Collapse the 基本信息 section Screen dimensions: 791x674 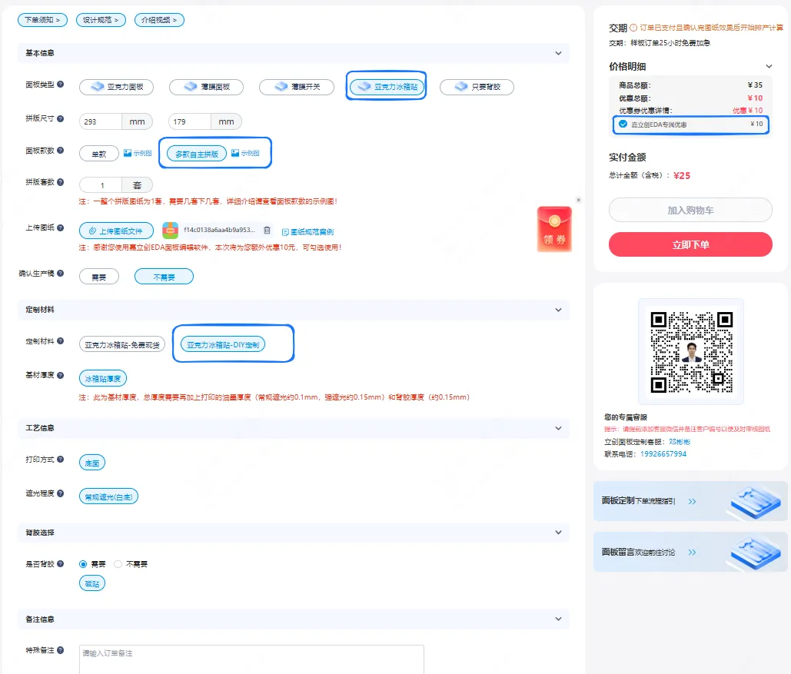pyautogui.click(x=559, y=53)
